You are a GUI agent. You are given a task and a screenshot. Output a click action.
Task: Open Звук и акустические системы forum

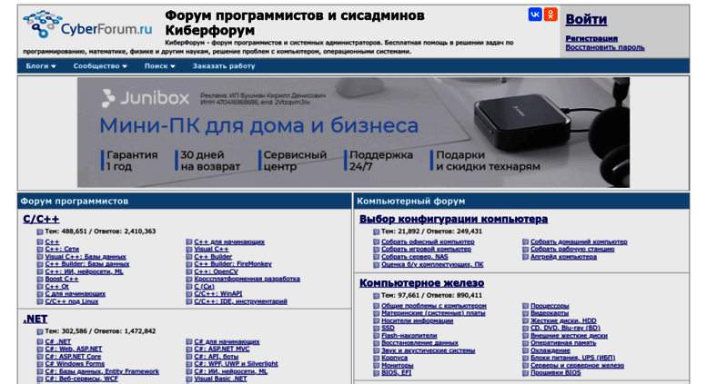pos(428,350)
